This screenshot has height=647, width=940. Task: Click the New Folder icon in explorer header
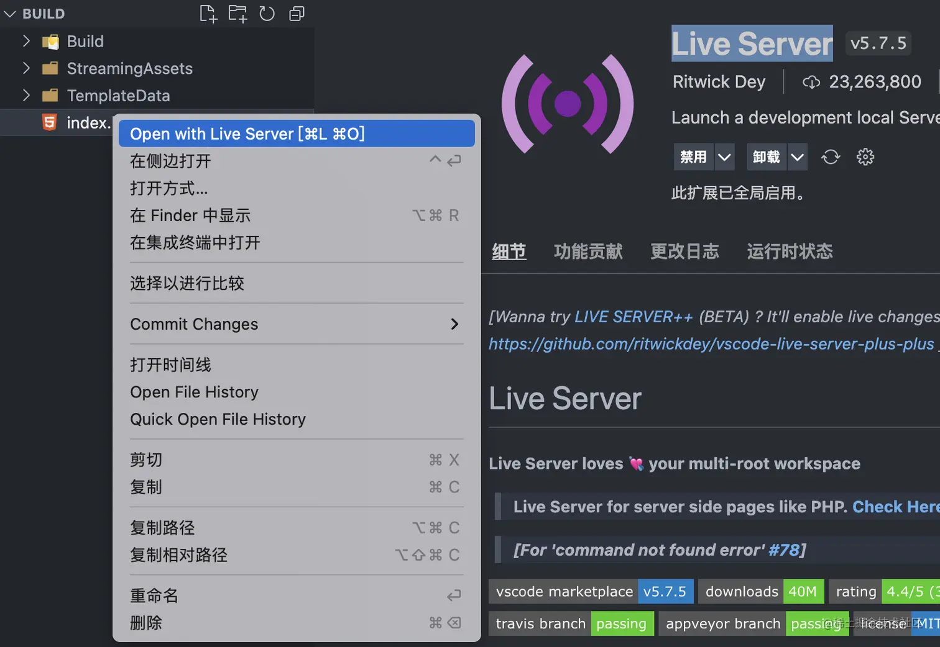(x=237, y=14)
